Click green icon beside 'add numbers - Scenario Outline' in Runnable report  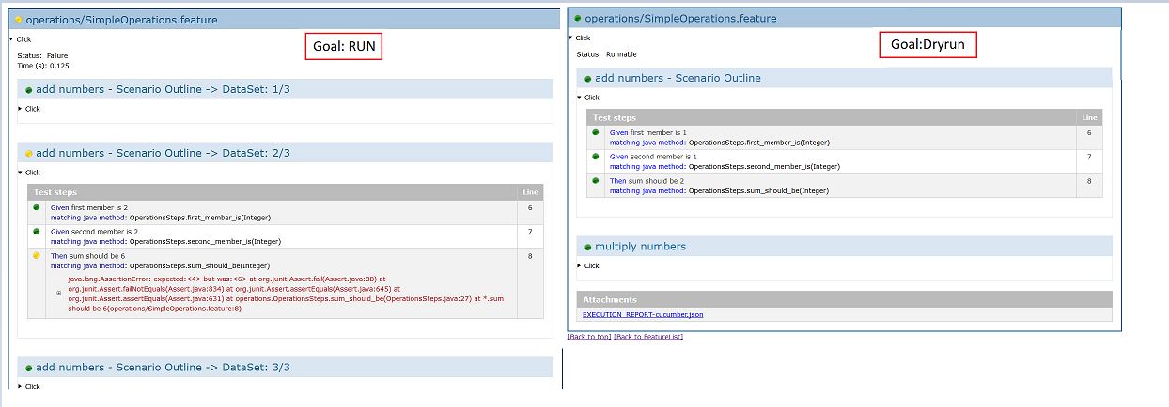pyautogui.click(x=588, y=79)
